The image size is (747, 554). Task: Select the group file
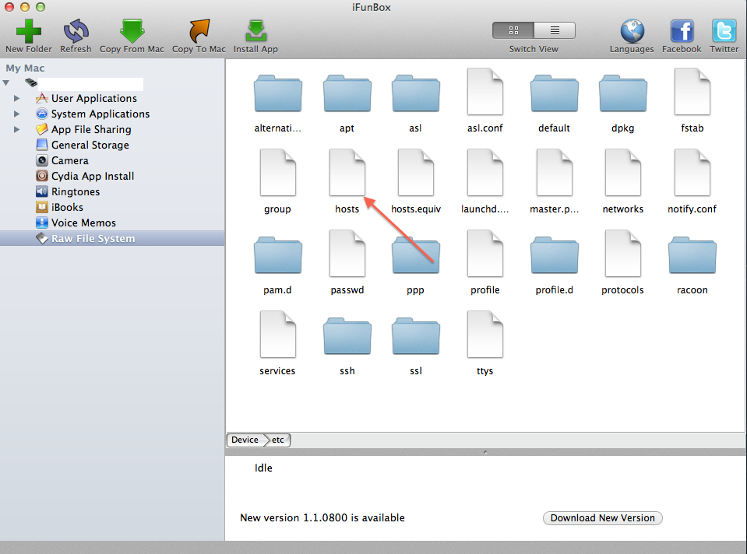[278, 173]
